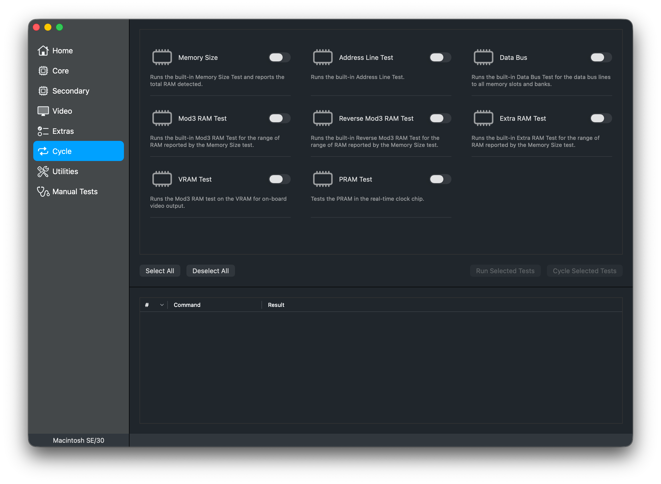The image size is (661, 484).
Task: Click the Command column header
Action: click(187, 305)
